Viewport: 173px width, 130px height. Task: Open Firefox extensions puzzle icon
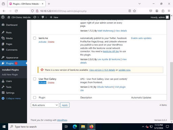(x=163, y=11)
